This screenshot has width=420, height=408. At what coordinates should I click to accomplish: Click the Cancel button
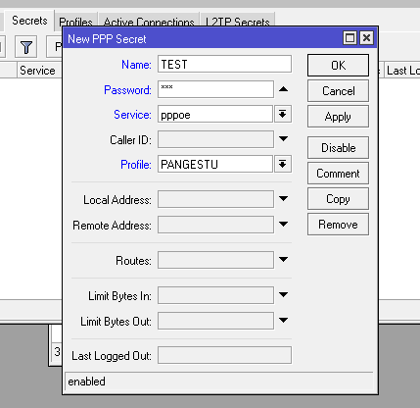[x=338, y=91]
